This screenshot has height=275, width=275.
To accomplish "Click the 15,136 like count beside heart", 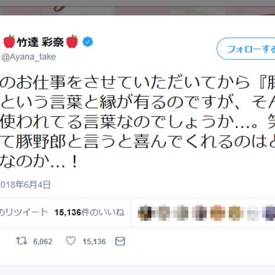I will pos(94,242).
